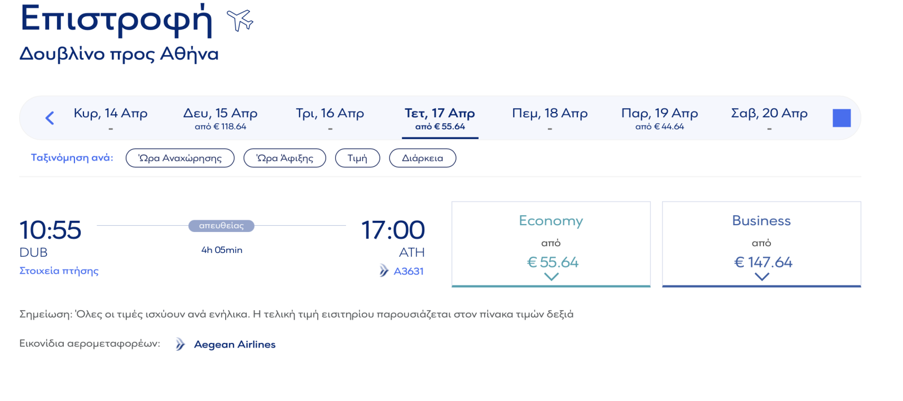This screenshot has height=401, width=903.
Task: Sort by Ώρα Άφιξης
Action: (x=285, y=158)
